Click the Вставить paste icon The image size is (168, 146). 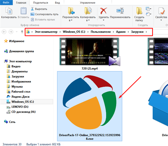point(24,11)
